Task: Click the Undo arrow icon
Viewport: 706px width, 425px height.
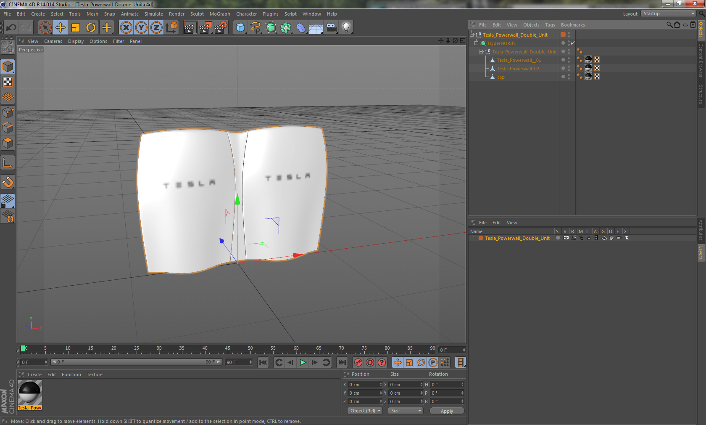Action: point(11,28)
